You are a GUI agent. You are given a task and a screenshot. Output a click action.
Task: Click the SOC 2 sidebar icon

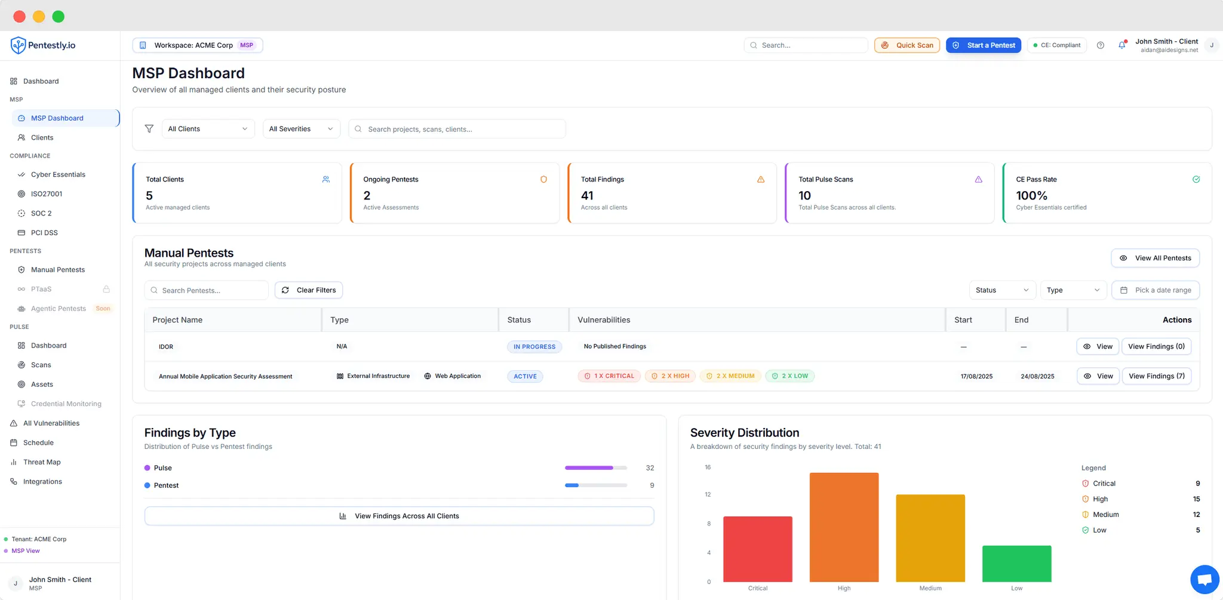tap(21, 213)
